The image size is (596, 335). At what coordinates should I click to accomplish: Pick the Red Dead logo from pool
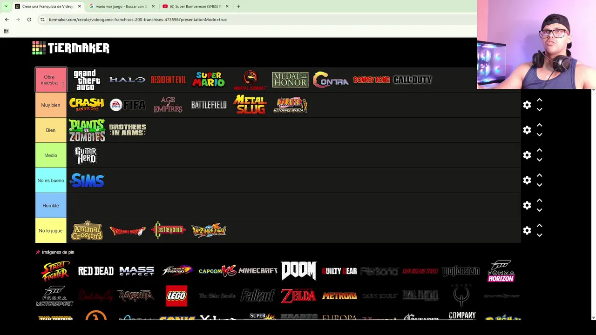coord(95,271)
